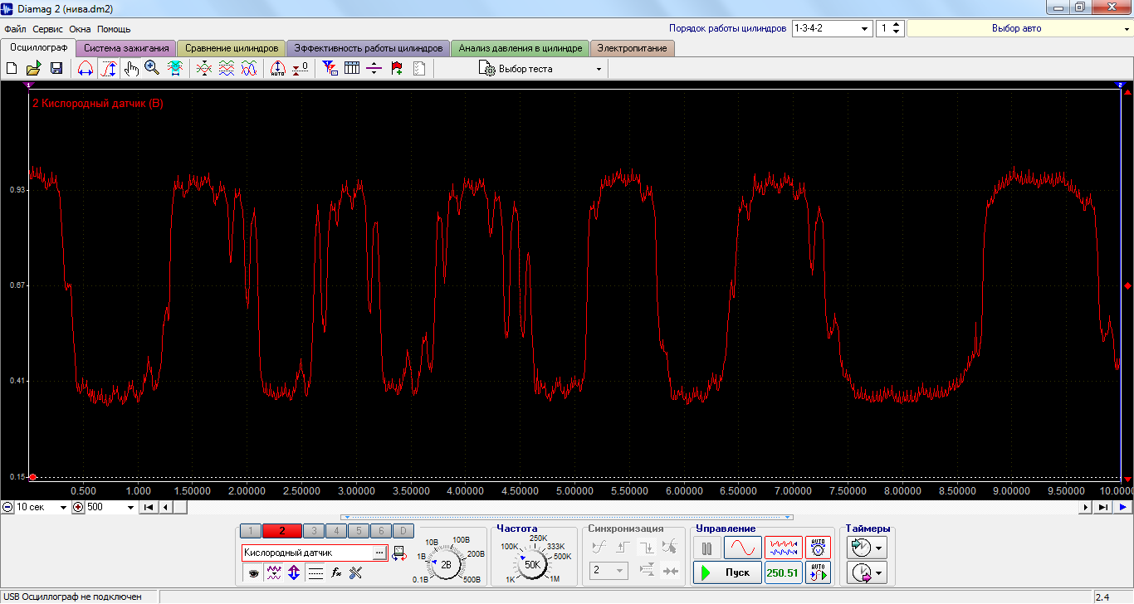Click the dual waveform view button
Viewport: 1134px width, 604px height.
[783, 548]
